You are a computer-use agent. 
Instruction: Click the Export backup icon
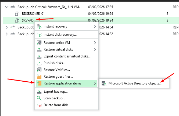point(39,92)
